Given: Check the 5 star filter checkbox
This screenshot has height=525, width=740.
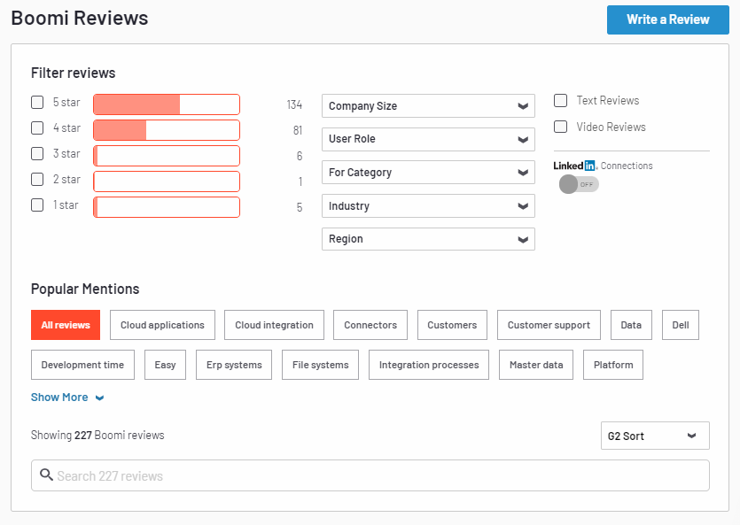Looking at the screenshot, I should pyautogui.click(x=37, y=103).
